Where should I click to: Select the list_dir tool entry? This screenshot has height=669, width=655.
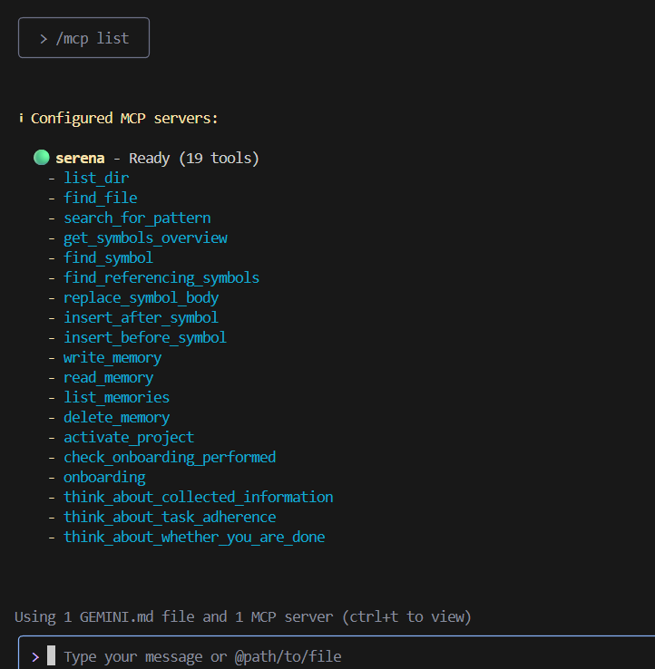[x=96, y=178]
